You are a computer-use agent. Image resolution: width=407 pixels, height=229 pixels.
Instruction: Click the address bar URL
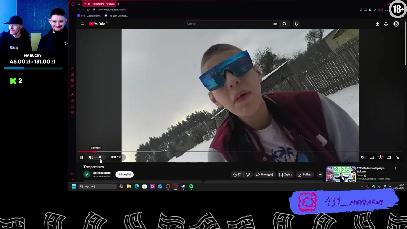(x=112, y=10)
